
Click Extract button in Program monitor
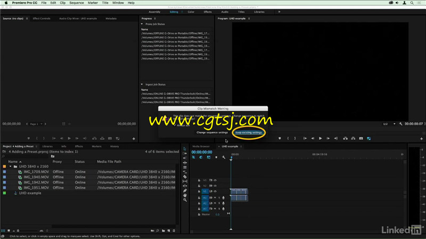(x=353, y=139)
